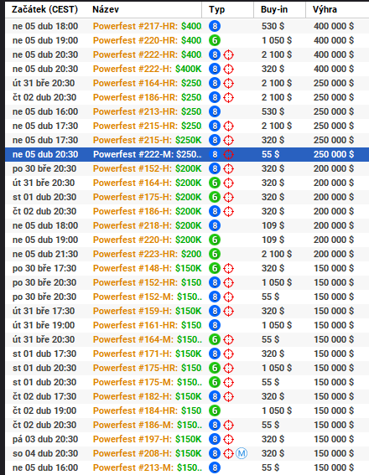369x475 pixels.
Task: Click the blue M icon on Powerfest #208-H row
Action: coord(242,453)
